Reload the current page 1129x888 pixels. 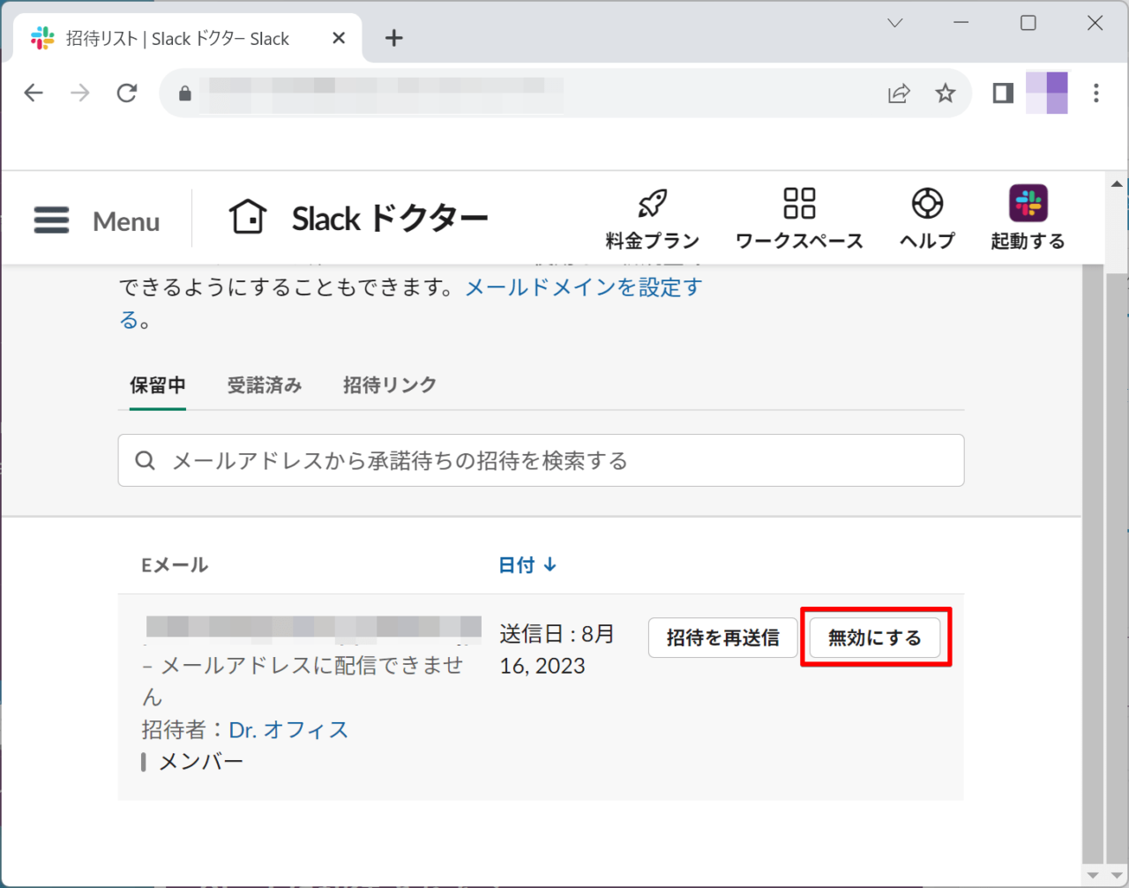[x=127, y=93]
